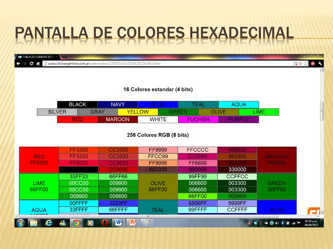
Task: Click the volume speaker tray icon
Action: (x=277, y=223)
